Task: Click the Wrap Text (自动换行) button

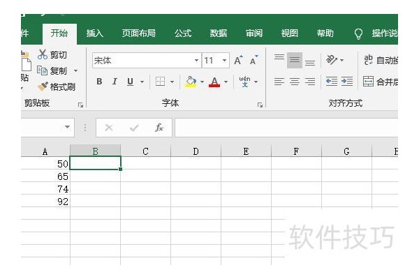Action: pyautogui.click(x=381, y=60)
